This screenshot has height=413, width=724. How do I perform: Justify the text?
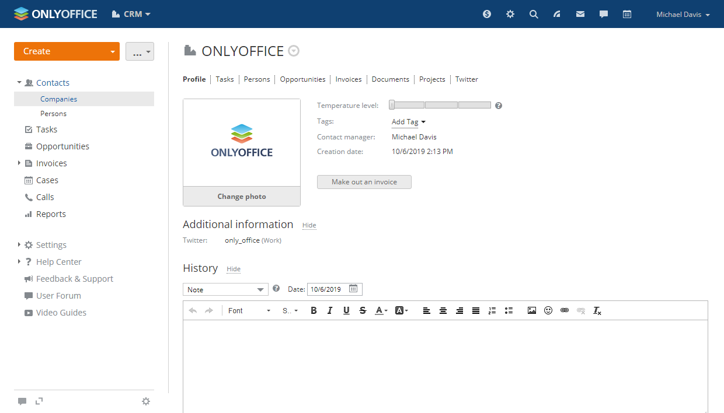tap(476, 311)
